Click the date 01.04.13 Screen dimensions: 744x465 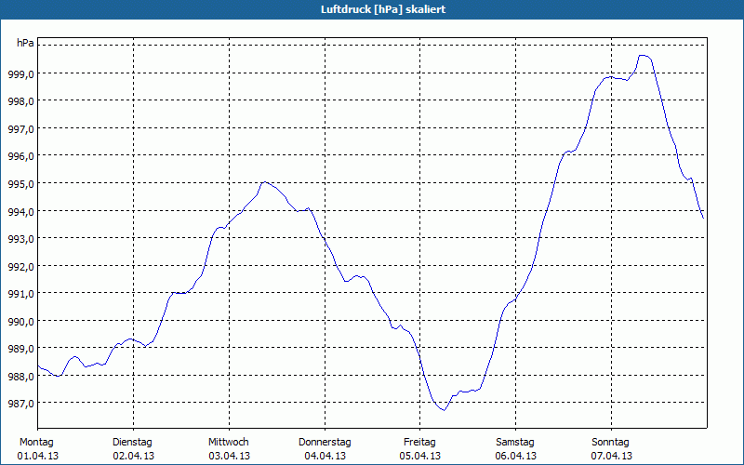(38, 456)
